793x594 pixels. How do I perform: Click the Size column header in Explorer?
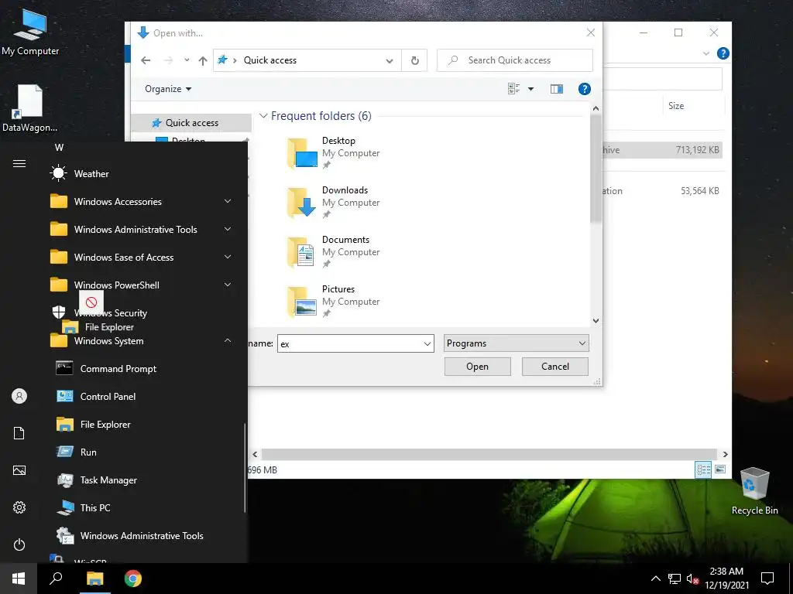[676, 105]
